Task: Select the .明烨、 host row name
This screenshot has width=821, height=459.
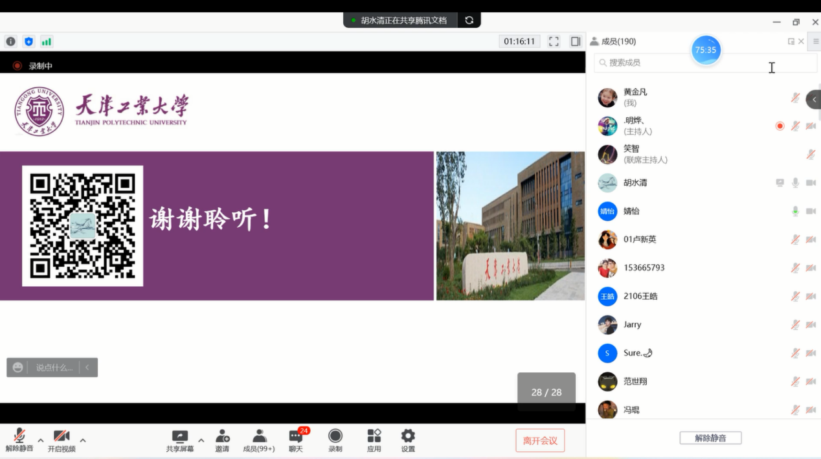Action: coord(634,120)
